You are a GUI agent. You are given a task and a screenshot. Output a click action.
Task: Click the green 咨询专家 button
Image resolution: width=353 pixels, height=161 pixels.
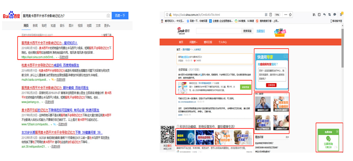[x=245, y=87]
